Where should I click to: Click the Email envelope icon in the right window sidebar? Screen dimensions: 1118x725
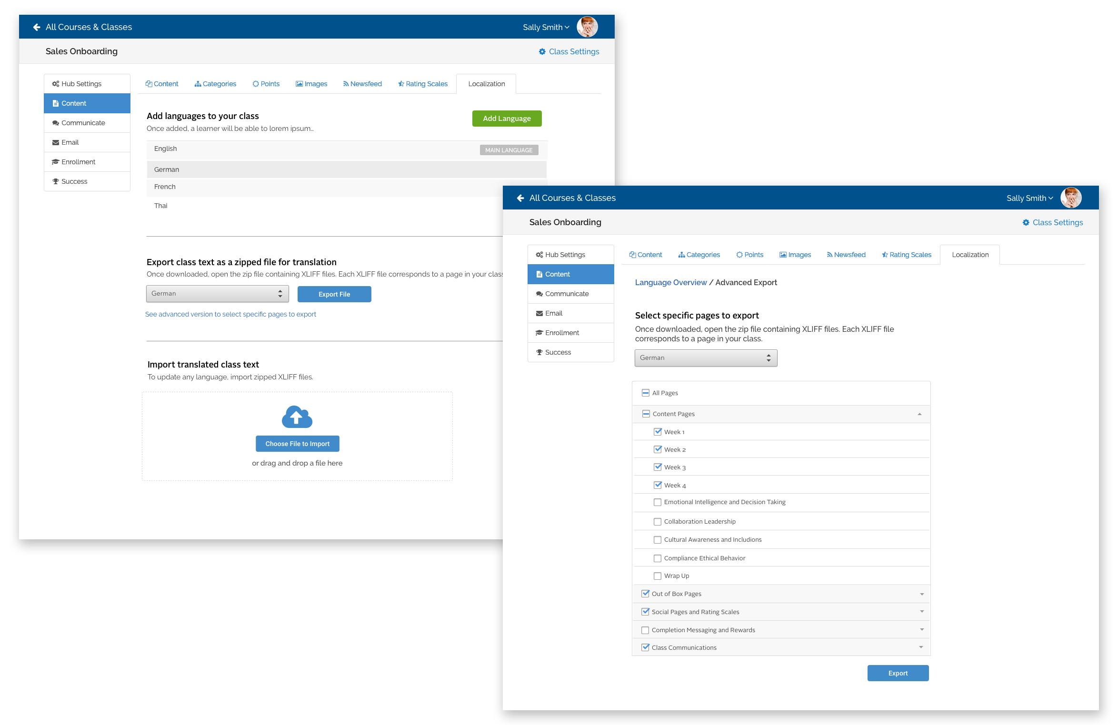(x=539, y=313)
